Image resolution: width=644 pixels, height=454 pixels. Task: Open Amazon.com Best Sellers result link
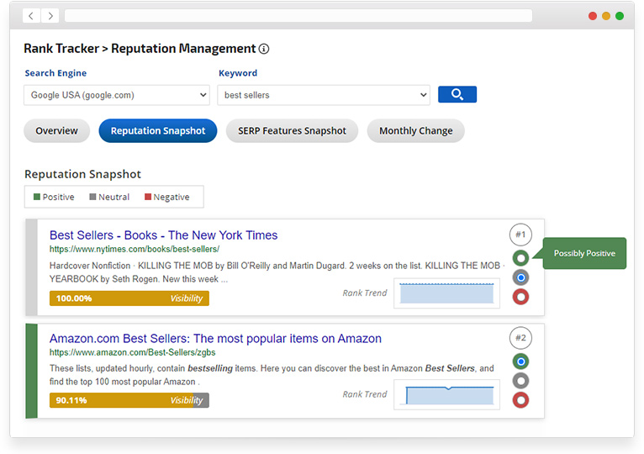(x=215, y=339)
